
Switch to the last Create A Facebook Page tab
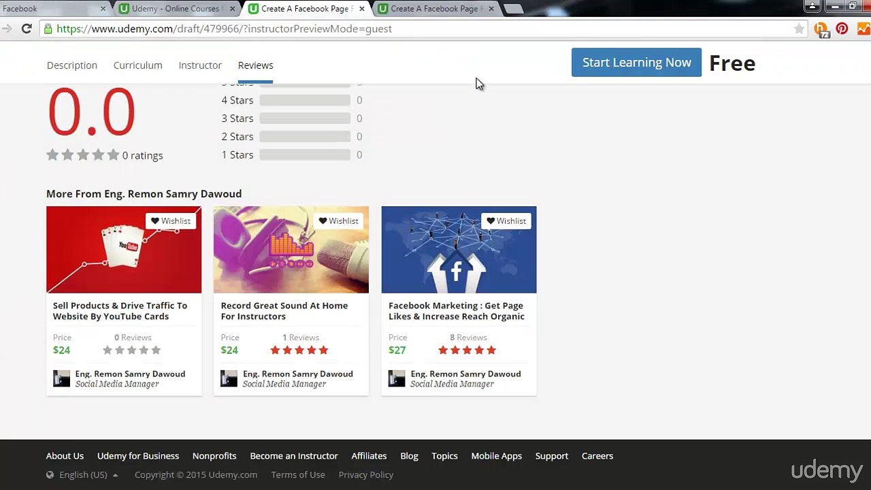click(434, 9)
